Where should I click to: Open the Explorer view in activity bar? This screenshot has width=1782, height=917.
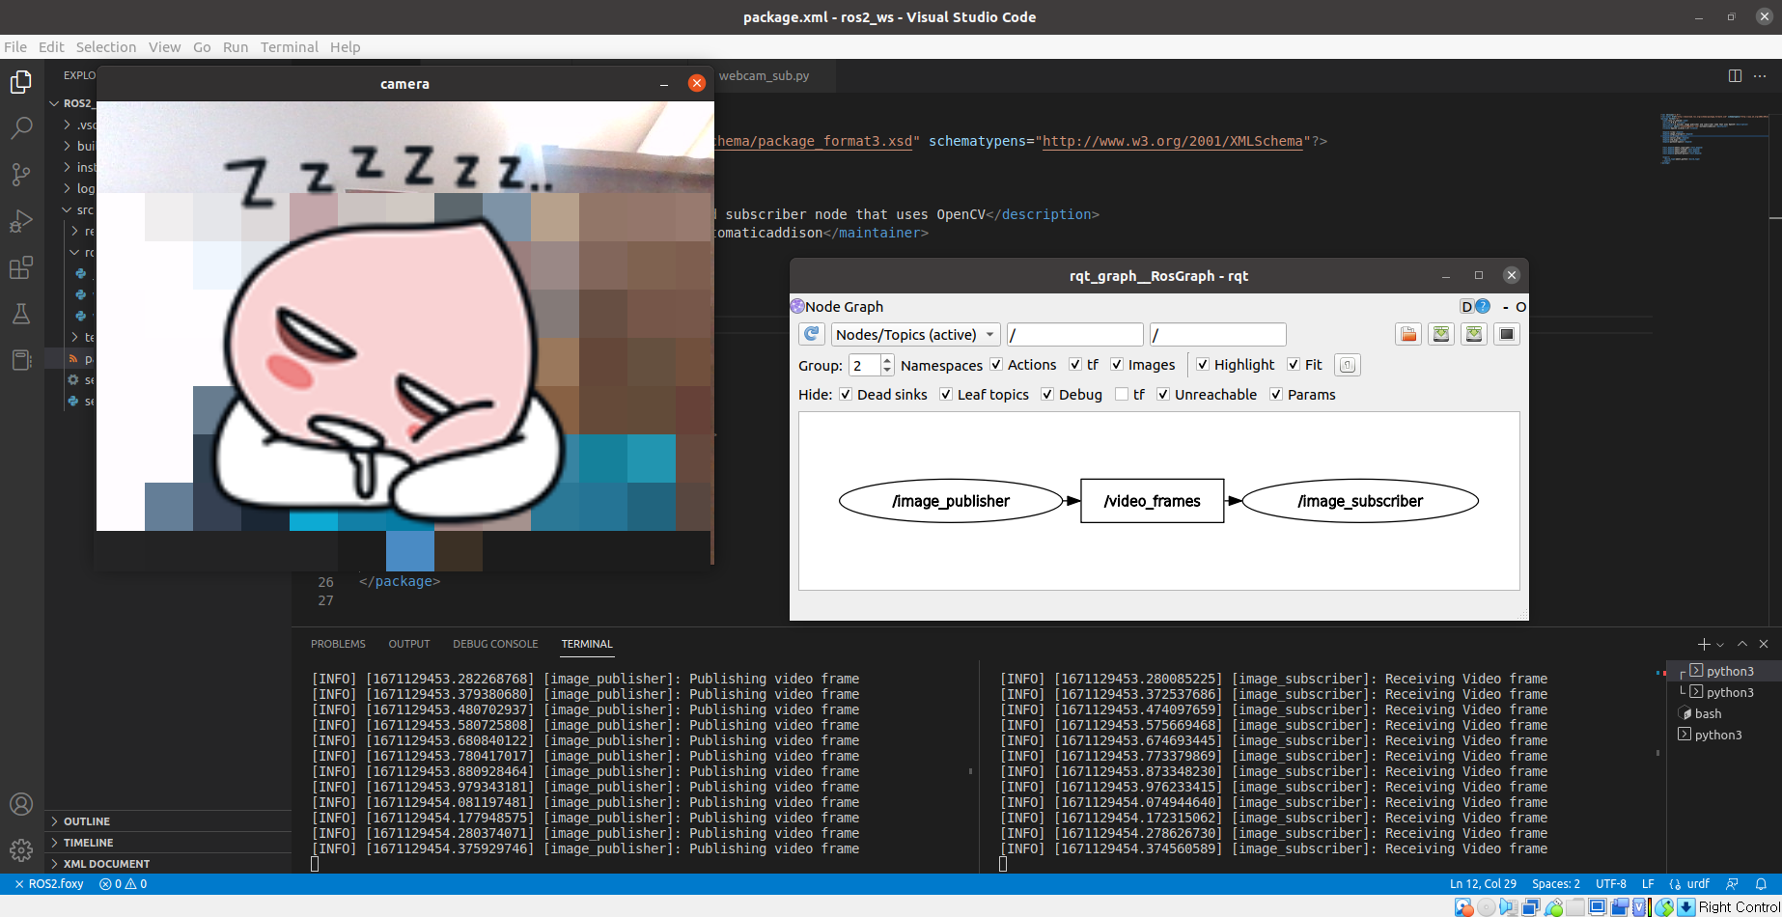coord(21,82)
